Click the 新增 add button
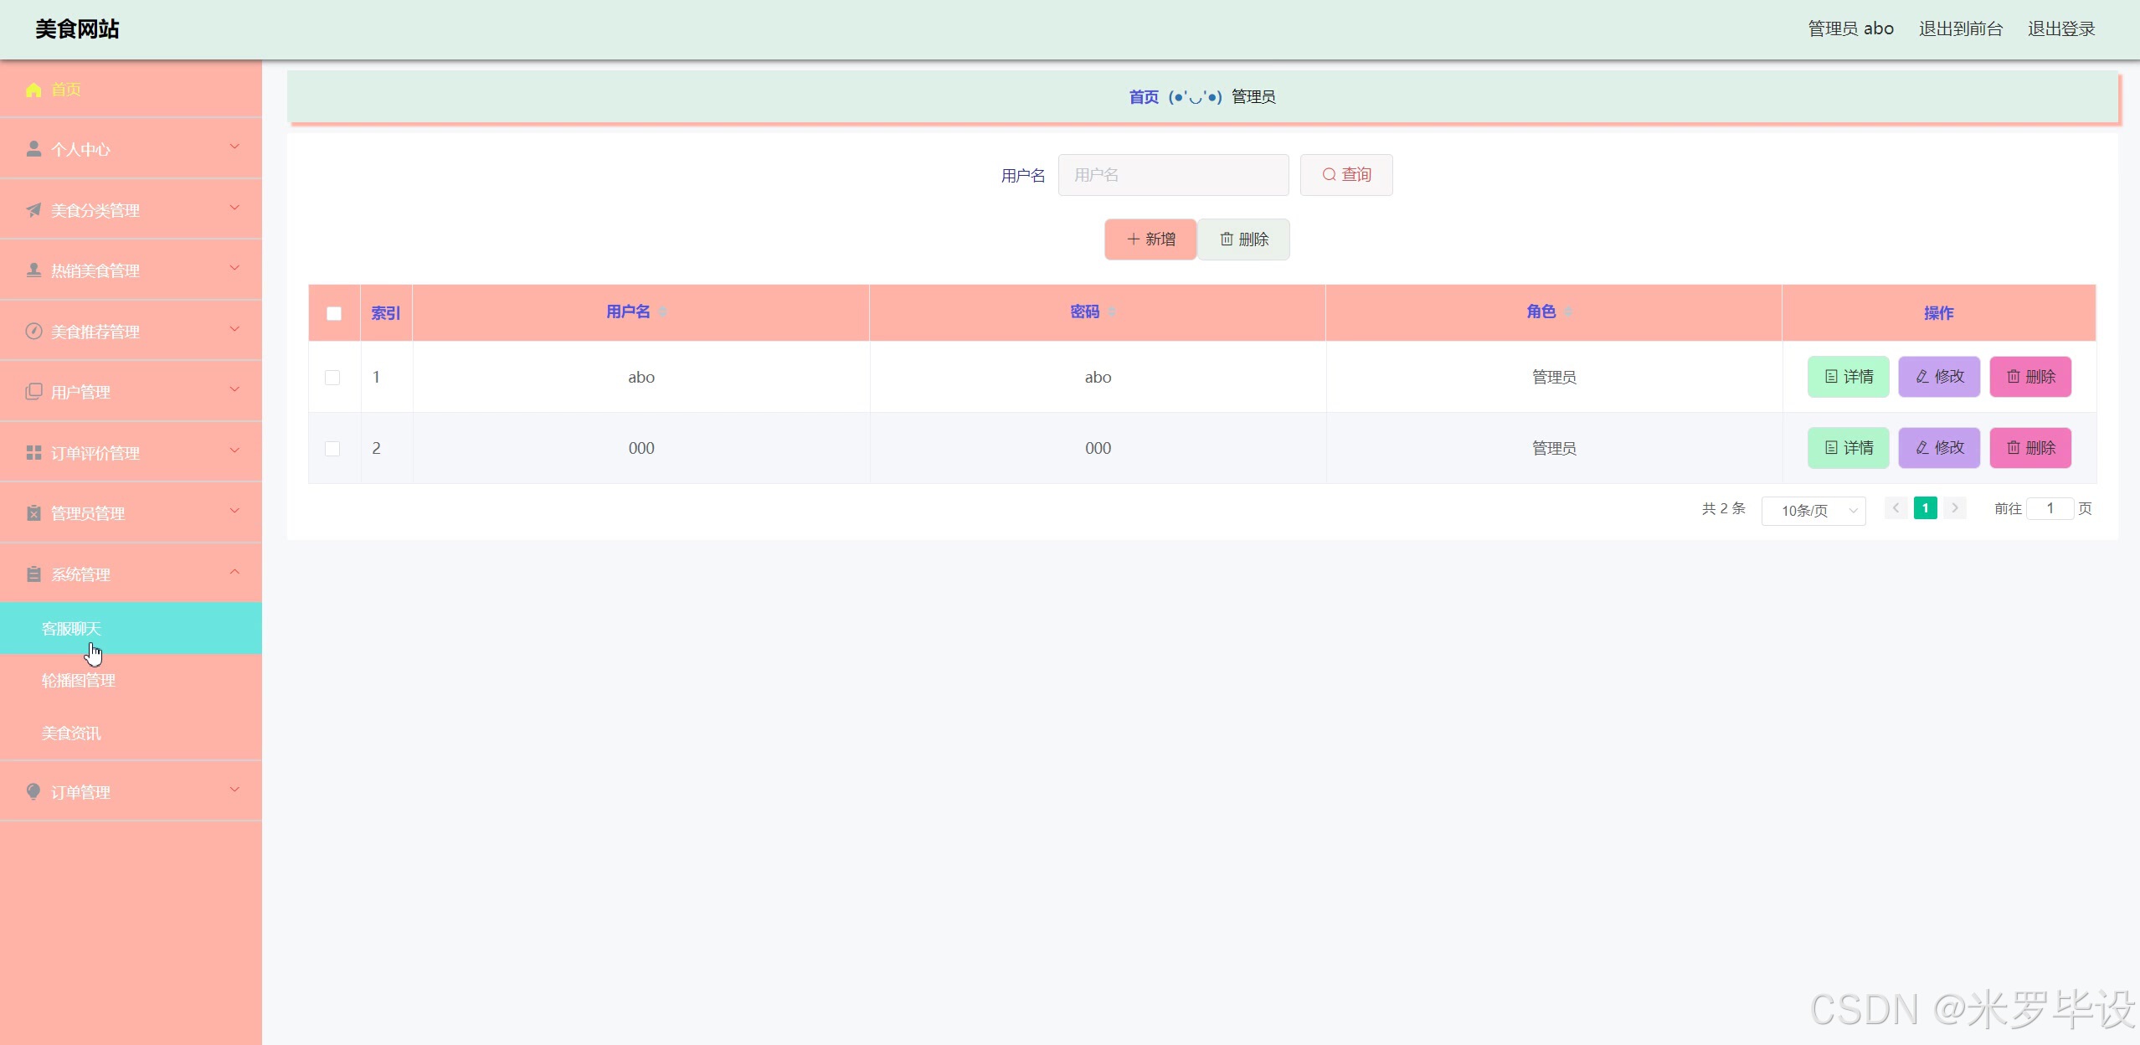 pos(1150,239)
